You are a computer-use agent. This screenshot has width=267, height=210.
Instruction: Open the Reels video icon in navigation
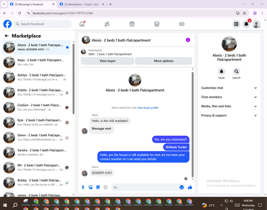click(132, 24)
